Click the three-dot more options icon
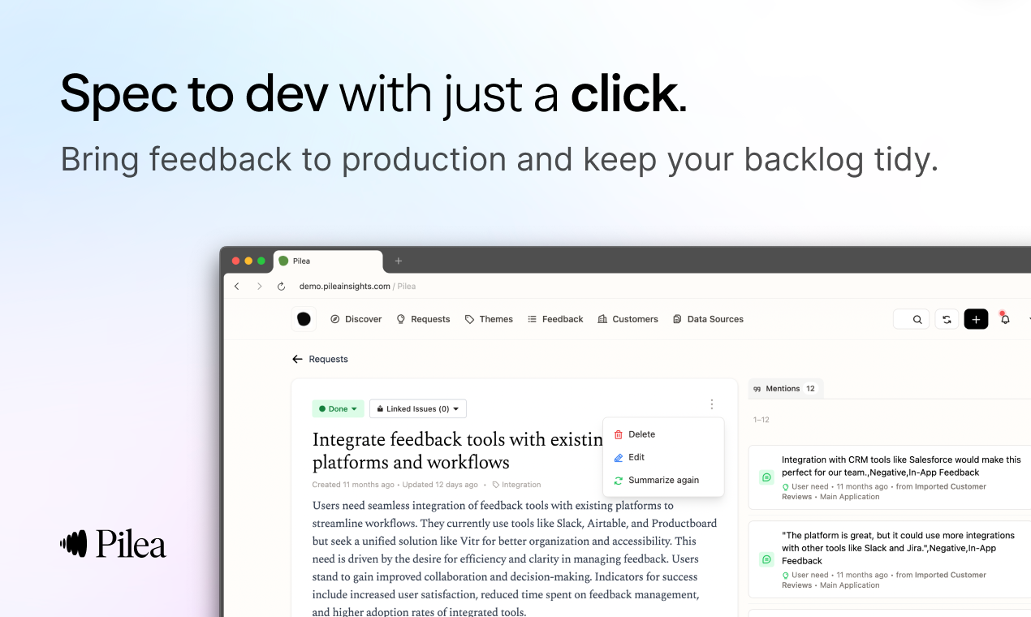 click(712, 403)
